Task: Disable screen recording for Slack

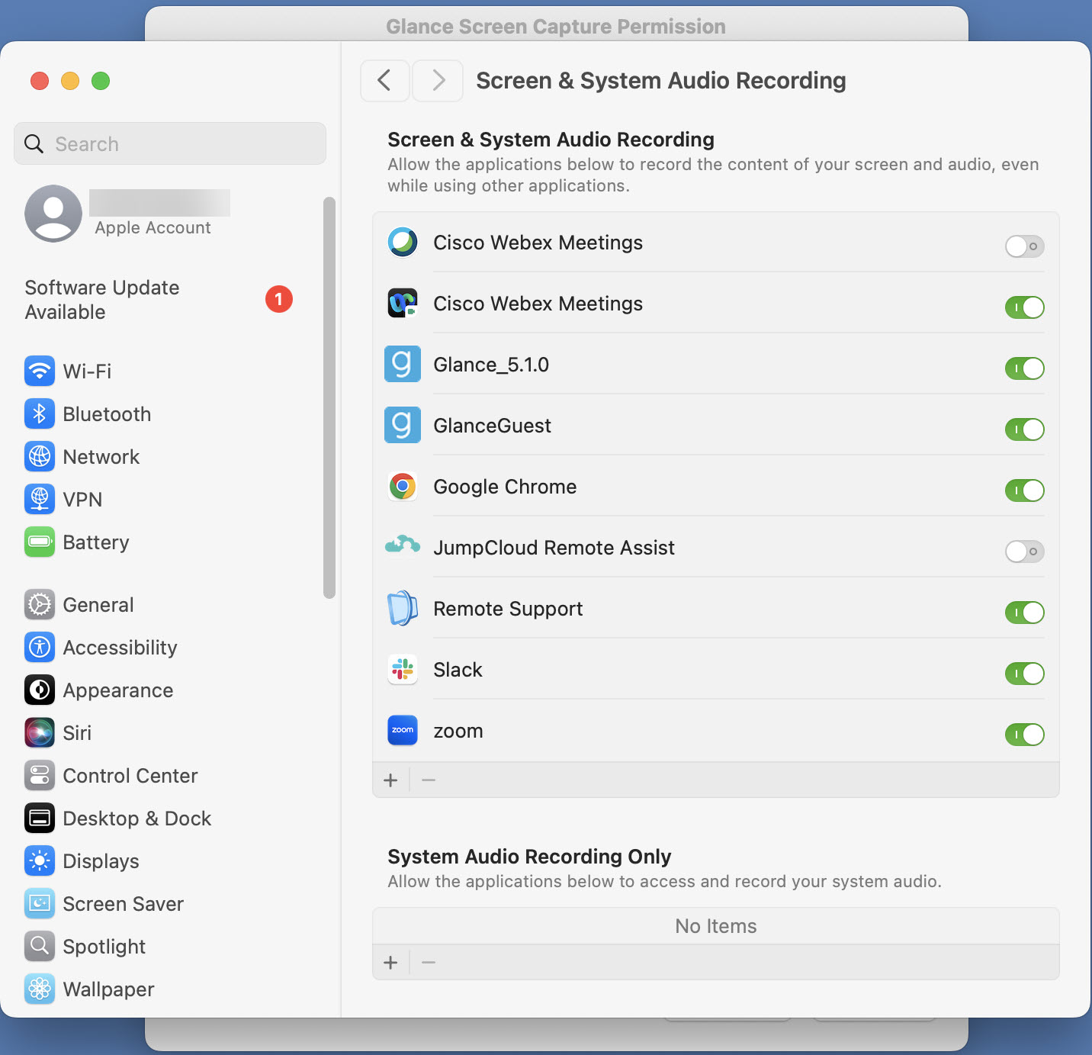Action: (1024, 674)
